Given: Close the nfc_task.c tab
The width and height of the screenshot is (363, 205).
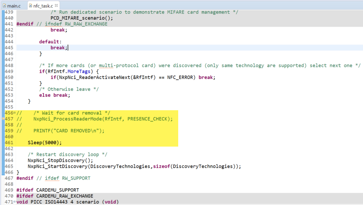Looking at the screenshot, I should pyautogui.click(x=56, y=5).
